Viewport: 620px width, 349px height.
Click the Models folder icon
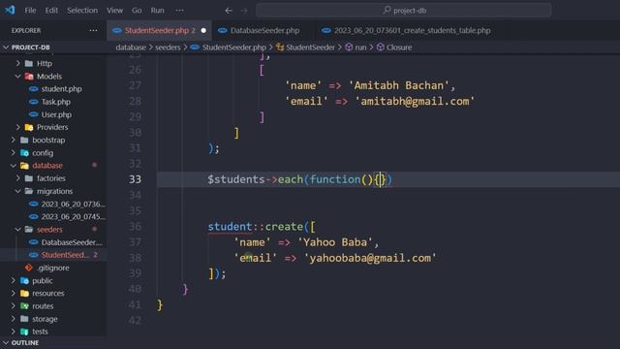coord(29,76)
